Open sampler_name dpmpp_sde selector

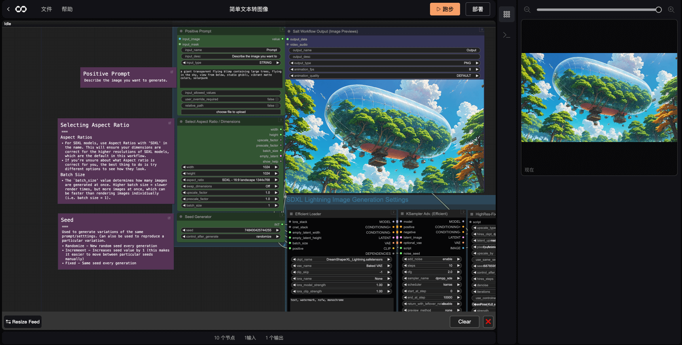(432, 279)
